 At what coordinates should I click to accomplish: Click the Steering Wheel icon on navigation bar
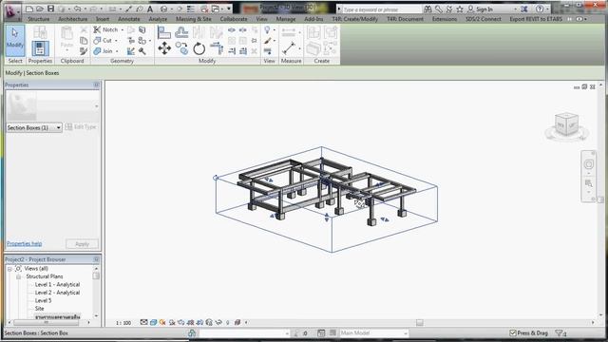tap(588, 164)
